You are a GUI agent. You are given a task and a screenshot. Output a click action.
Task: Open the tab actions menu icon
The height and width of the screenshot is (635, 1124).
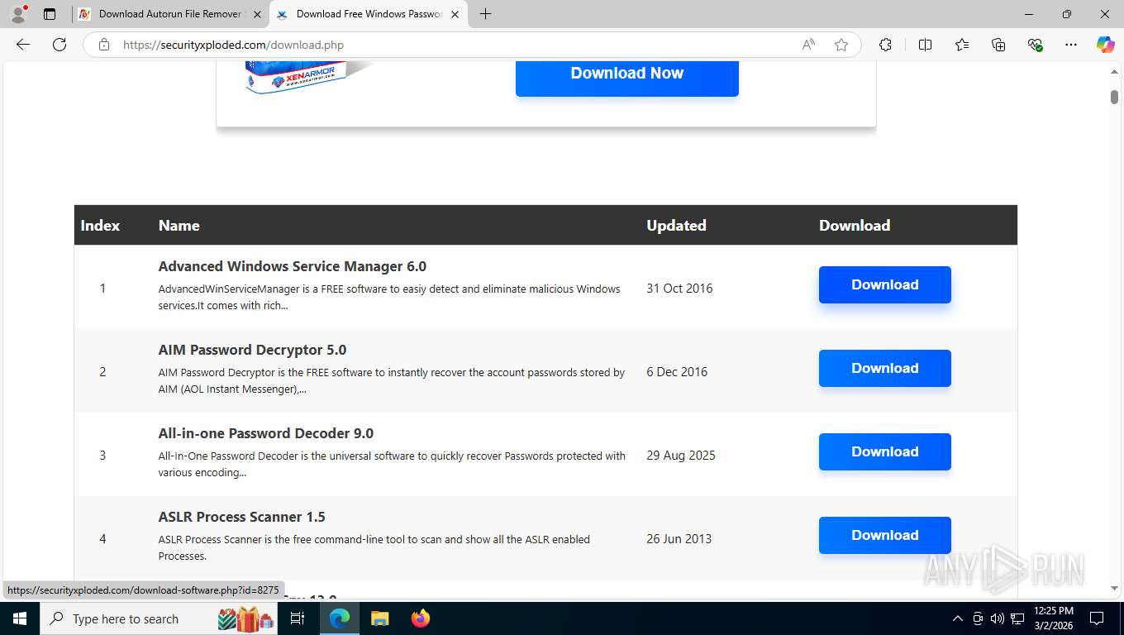(50, 14)
